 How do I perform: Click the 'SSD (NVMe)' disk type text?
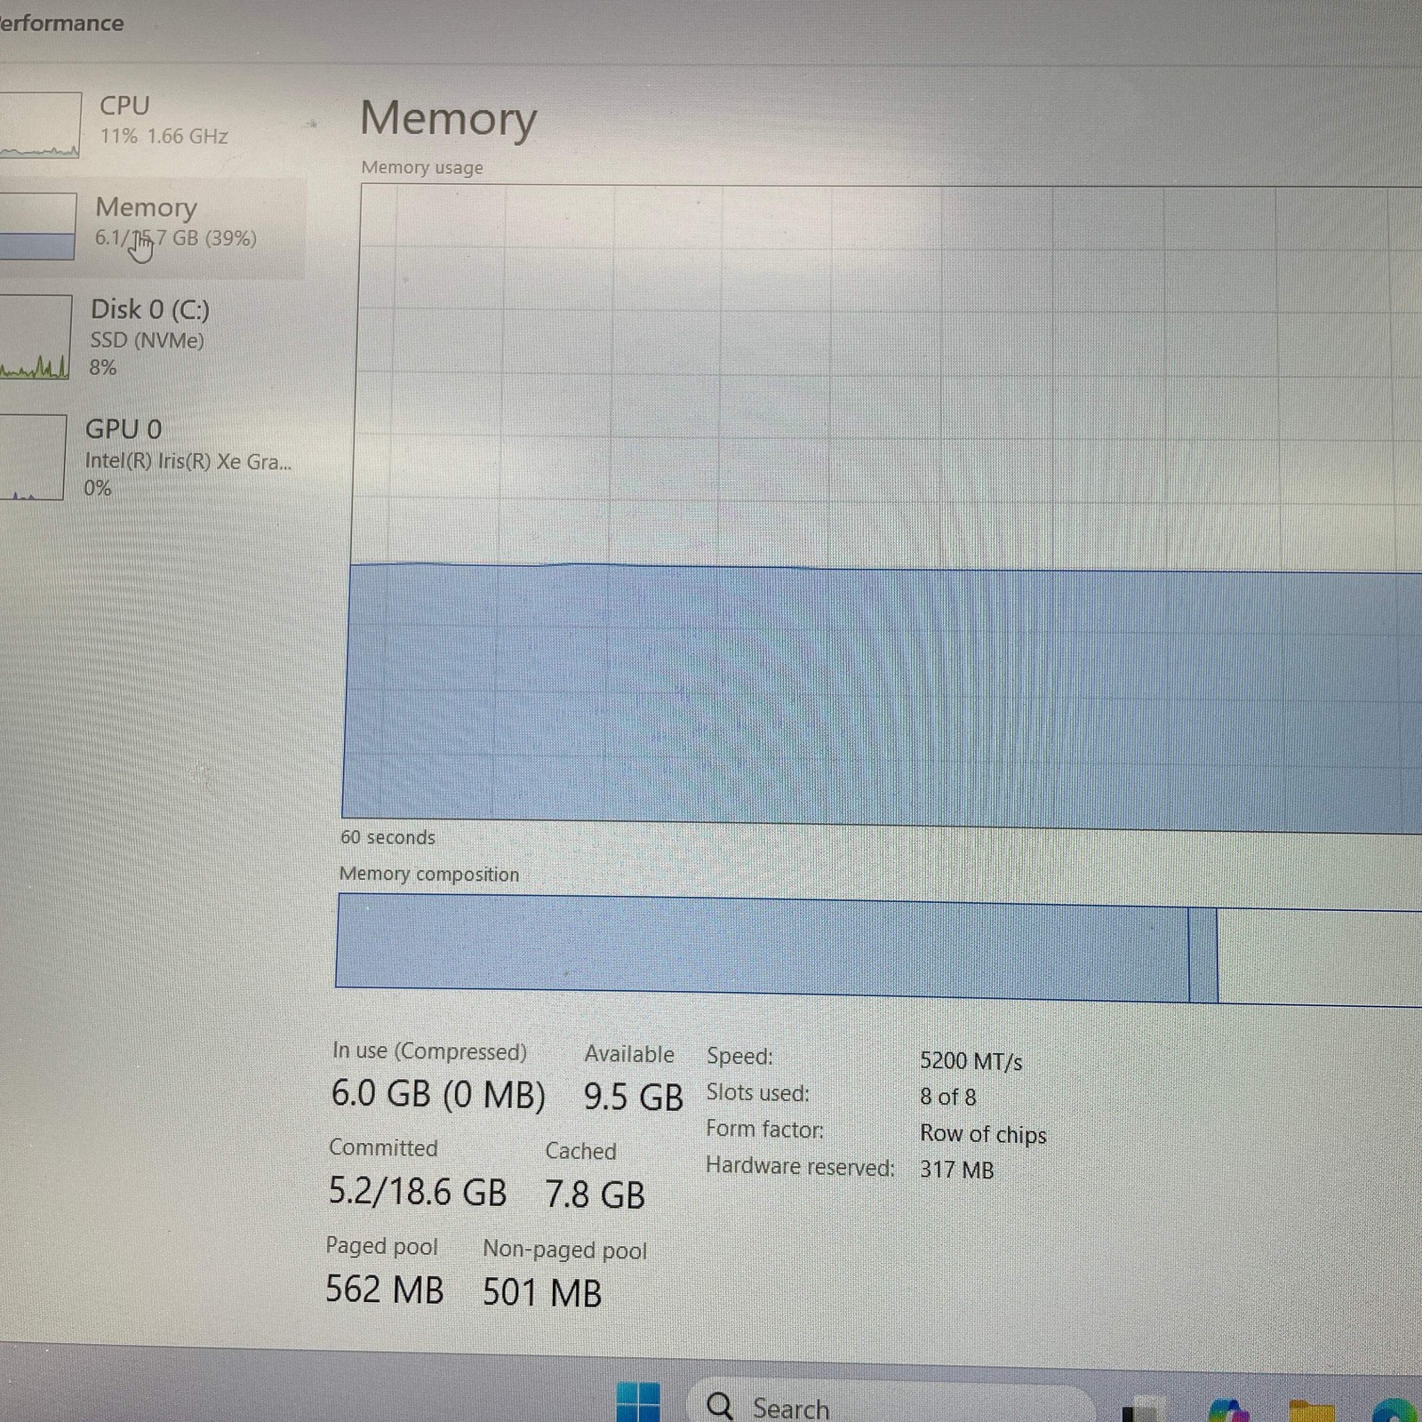click(147, 340)
